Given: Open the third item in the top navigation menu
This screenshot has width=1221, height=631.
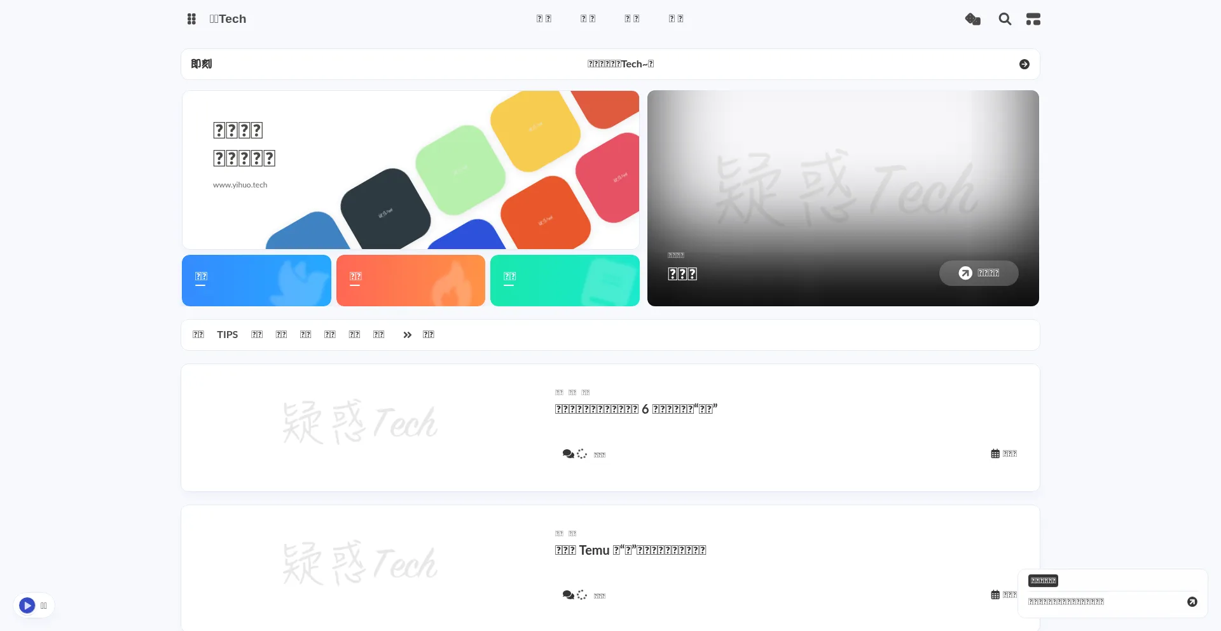Looking at the screenshot, I should coord(632,19).
